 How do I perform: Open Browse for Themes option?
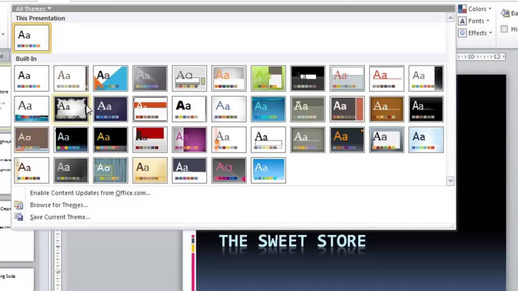click(x=59, y=205)
